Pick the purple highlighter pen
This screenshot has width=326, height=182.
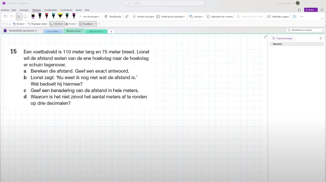coord(33,16)
